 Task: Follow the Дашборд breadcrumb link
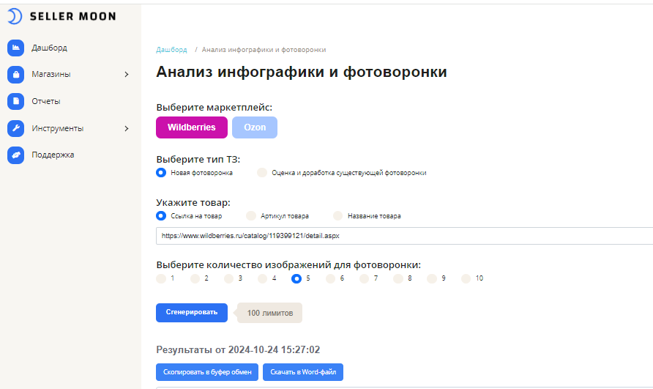[171, 50]
